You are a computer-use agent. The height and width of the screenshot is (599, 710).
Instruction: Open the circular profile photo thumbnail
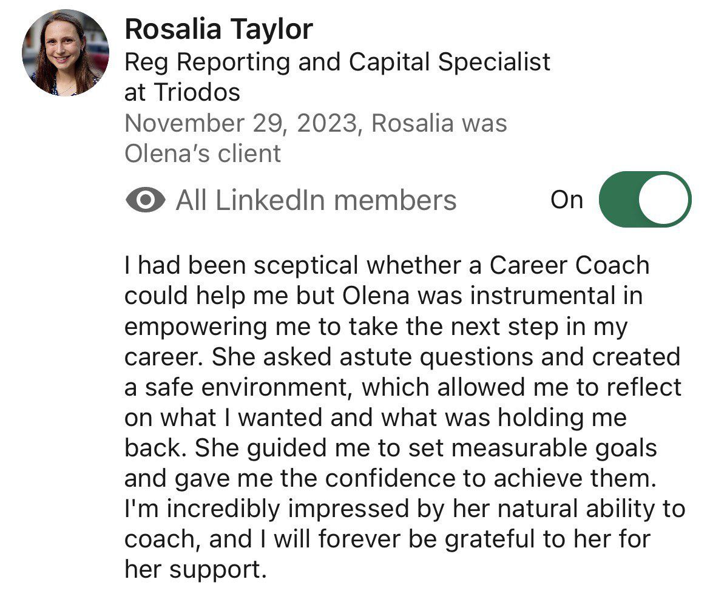coord(66,52)
